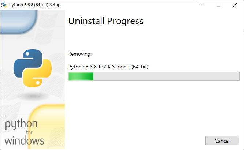Click the large Python logo in sidebar
The height and width of the screenshot is (150, 244).
coord(32,69)
